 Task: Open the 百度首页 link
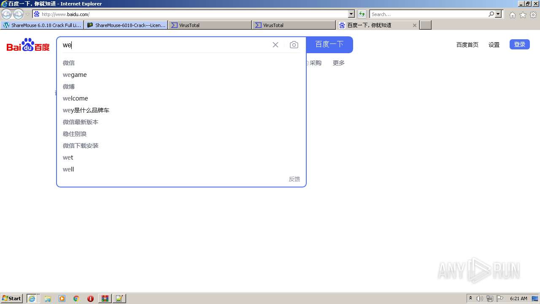click(467, 45)
